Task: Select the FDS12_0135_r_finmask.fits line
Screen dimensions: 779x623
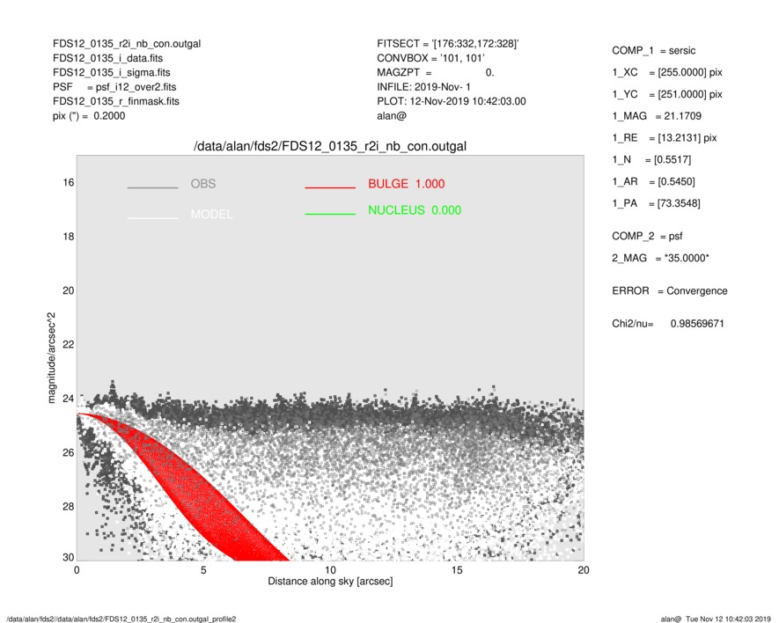Action: pos(116,101)
